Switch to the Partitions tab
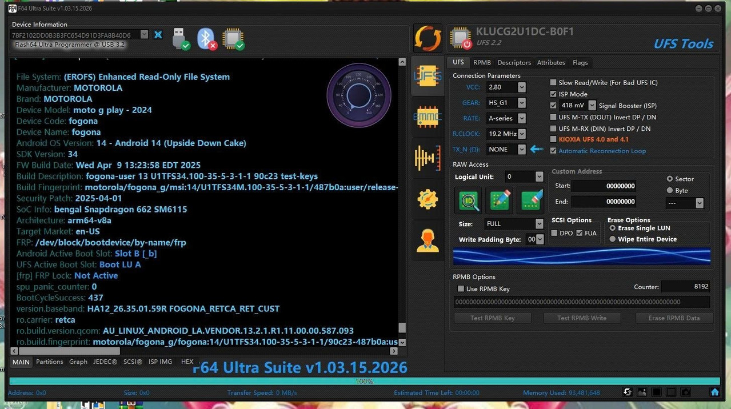 click(x=50, y=362)
